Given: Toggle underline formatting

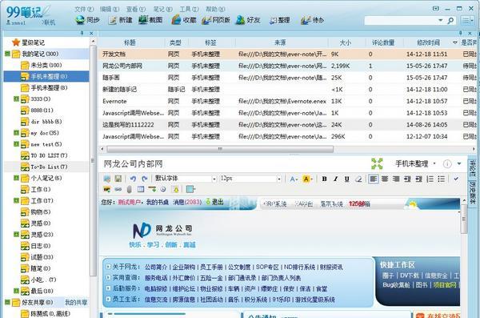Looking at the screenshot, I should pos(347,179).
